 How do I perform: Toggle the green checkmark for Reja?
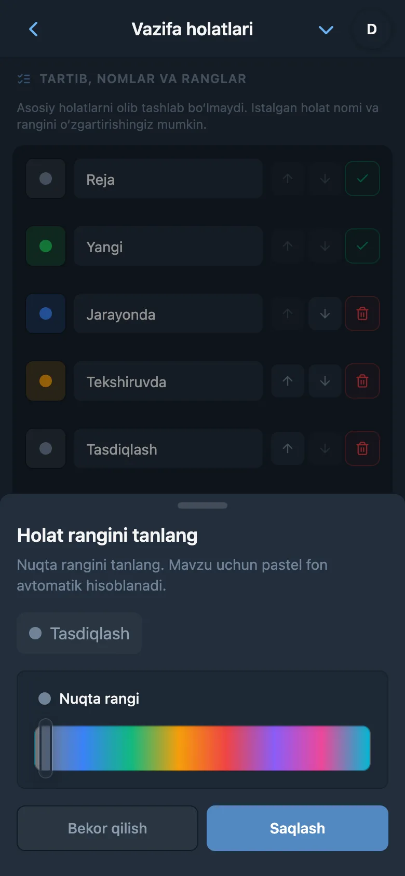click(x=362, y=179)
